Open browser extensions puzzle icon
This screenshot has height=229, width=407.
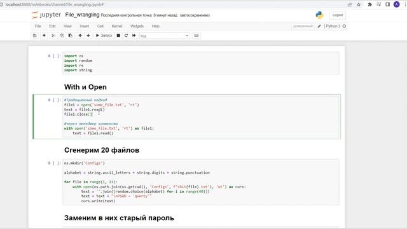pos(370,4)
